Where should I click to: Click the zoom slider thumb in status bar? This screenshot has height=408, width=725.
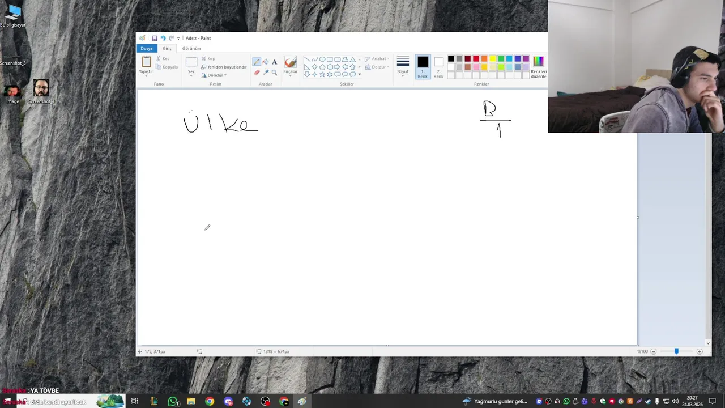(676, 351)
